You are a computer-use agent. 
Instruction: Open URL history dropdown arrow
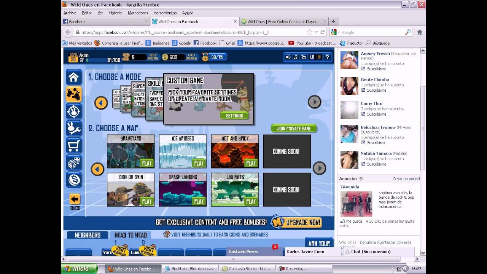tap(316, 32)
